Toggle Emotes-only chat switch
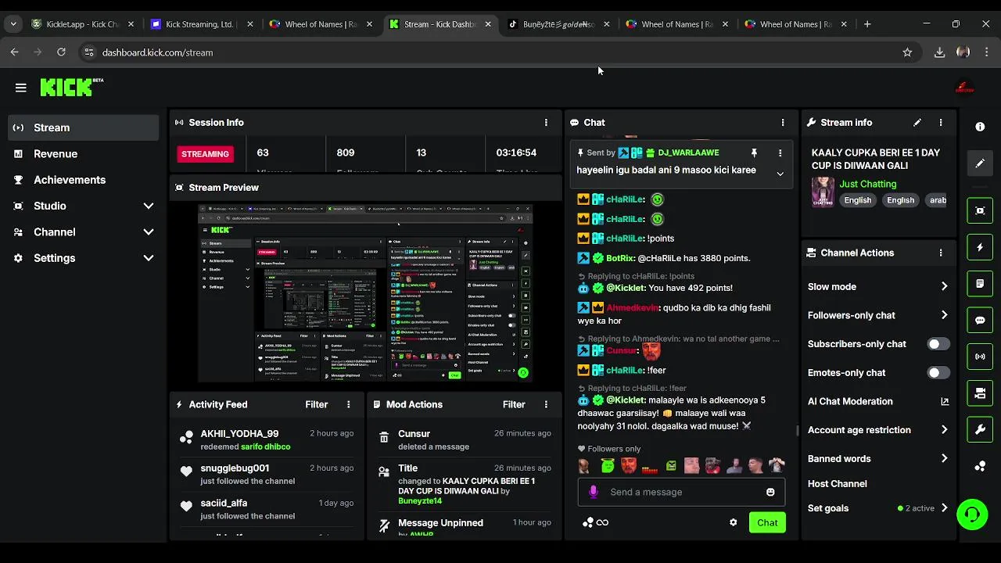1001x563 pixels. [x=938, y=373]
